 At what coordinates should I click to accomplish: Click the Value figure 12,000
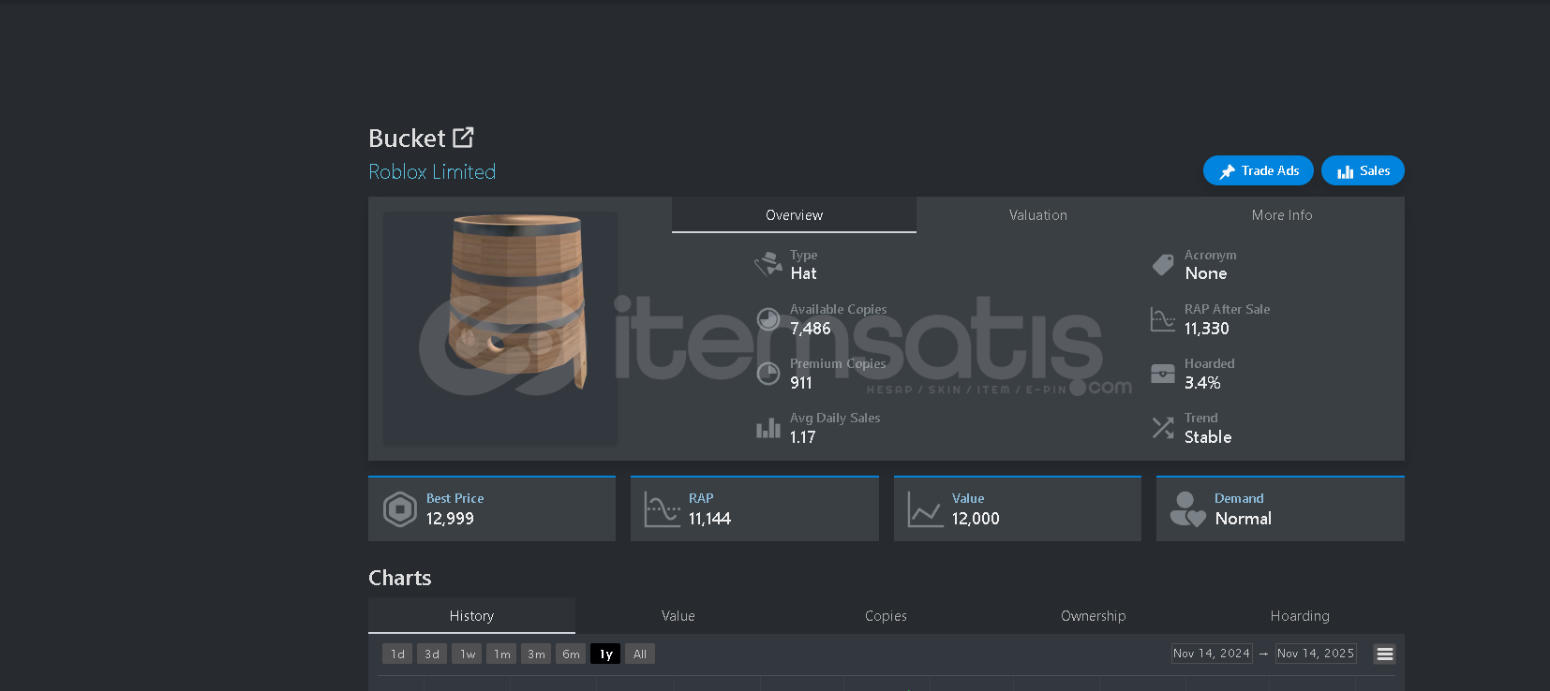click(976, 519)
